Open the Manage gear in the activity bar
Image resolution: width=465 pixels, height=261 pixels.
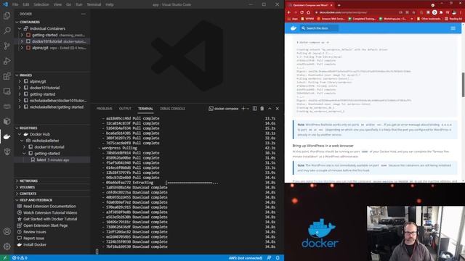click(x=7, y=246)
